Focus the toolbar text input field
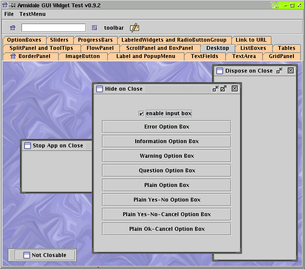The width and height of the screenshot is (305, 269). click(54, 28)
